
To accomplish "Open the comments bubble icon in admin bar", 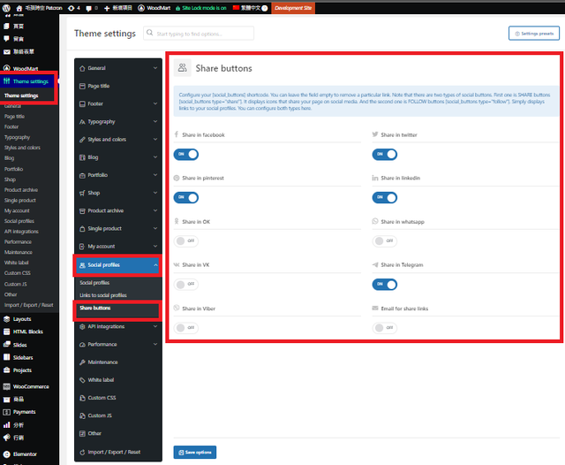I will 88,8.
